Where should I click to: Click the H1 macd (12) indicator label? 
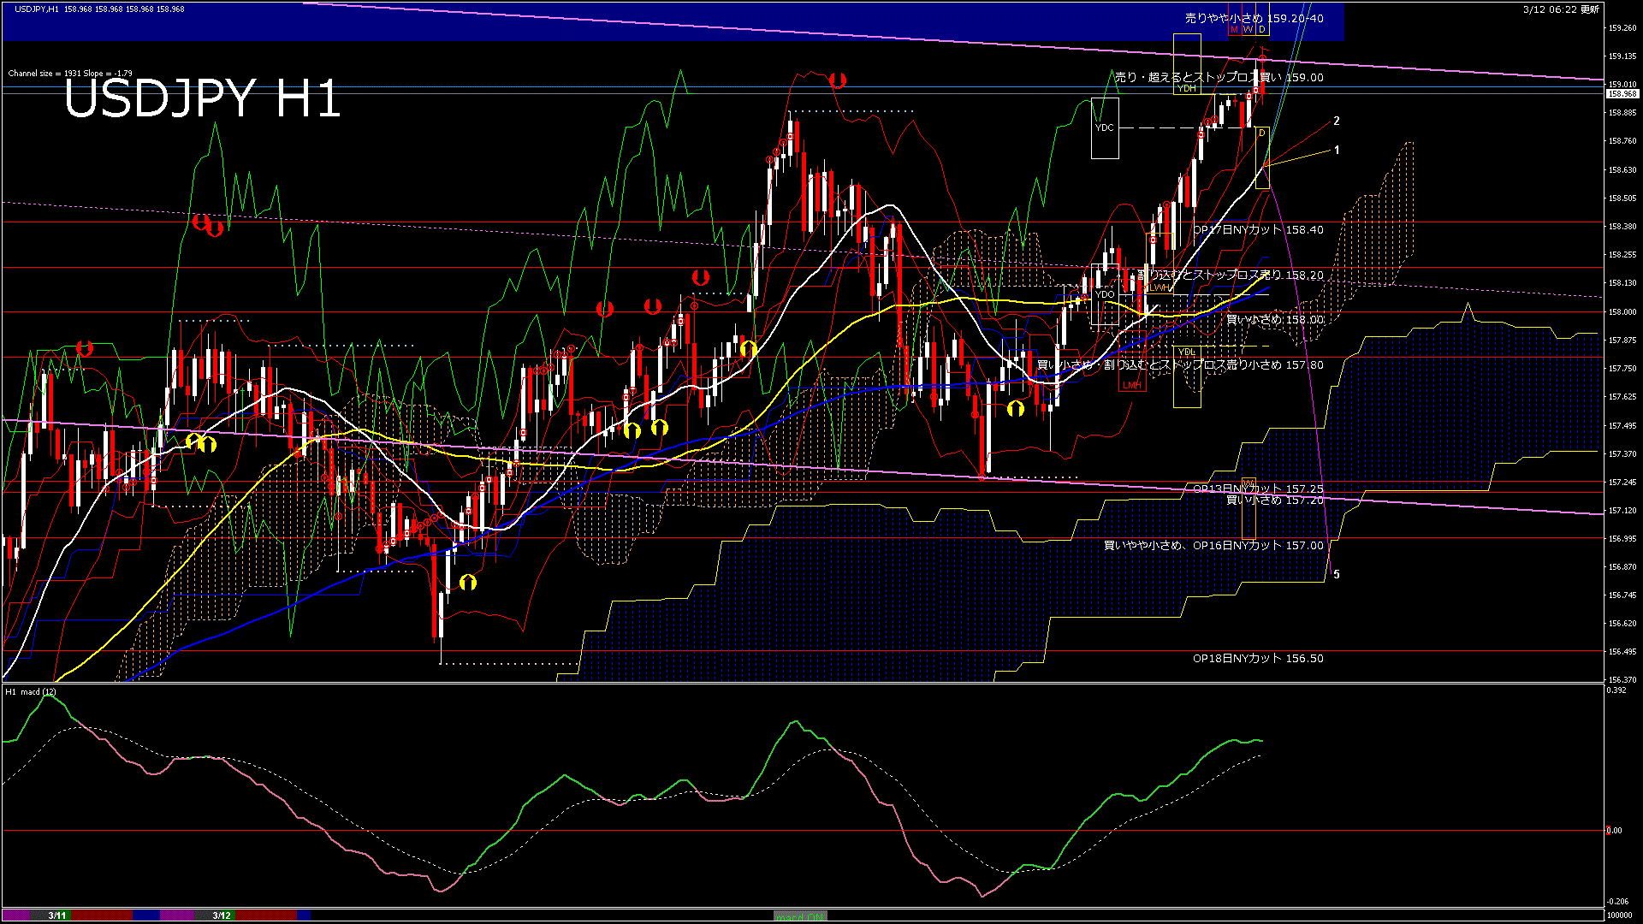[x=31, y=691]
